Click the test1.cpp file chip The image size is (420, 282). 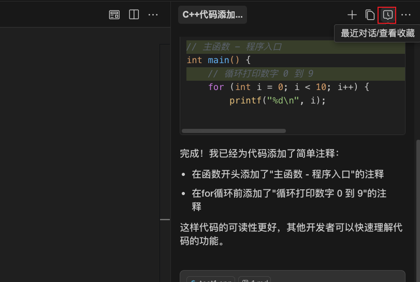tap(211, 280)
